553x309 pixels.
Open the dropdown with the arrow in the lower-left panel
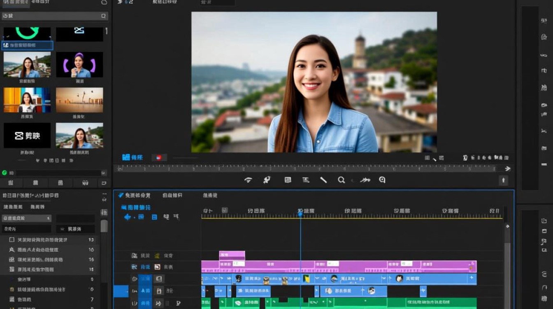(27, 218)
